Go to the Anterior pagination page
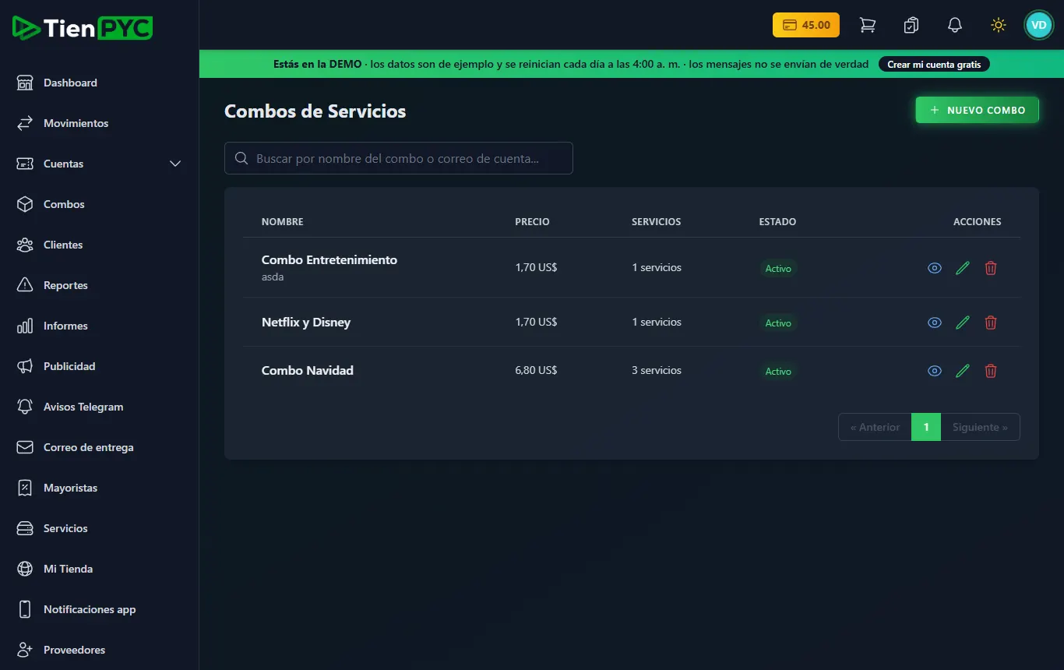The height and width of the screenshot is (670, 1064). [x=875, y=427]
